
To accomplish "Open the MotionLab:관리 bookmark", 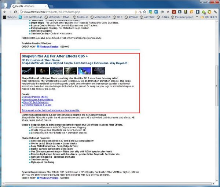I will (100, 17).
